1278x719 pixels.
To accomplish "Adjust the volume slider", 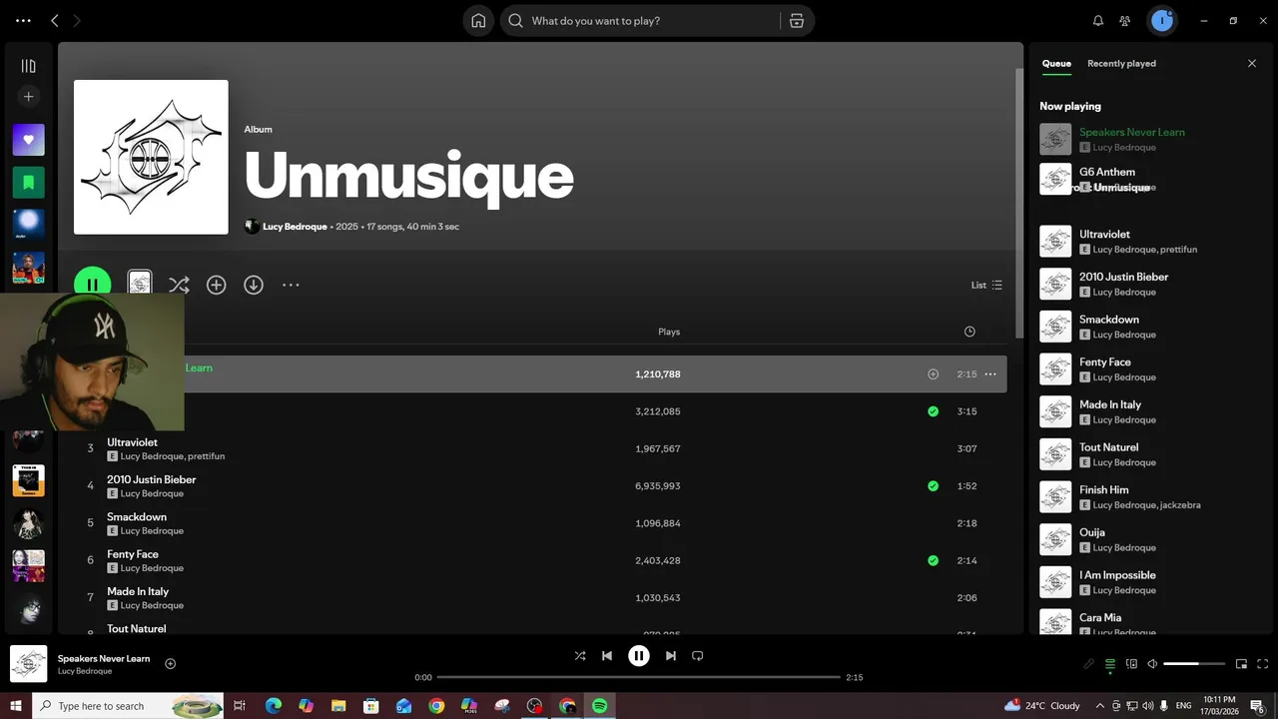I will (x=1194, y=664).
